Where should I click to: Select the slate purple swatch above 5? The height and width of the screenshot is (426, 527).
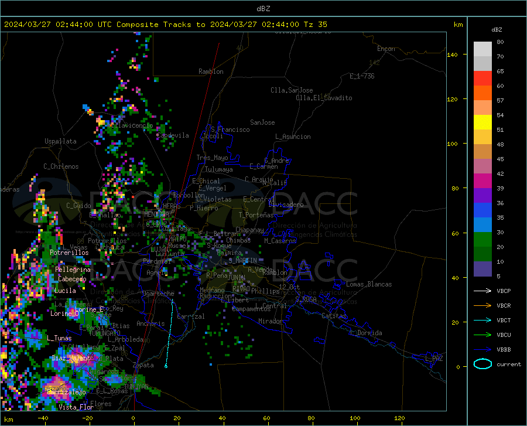click(482, 269)
